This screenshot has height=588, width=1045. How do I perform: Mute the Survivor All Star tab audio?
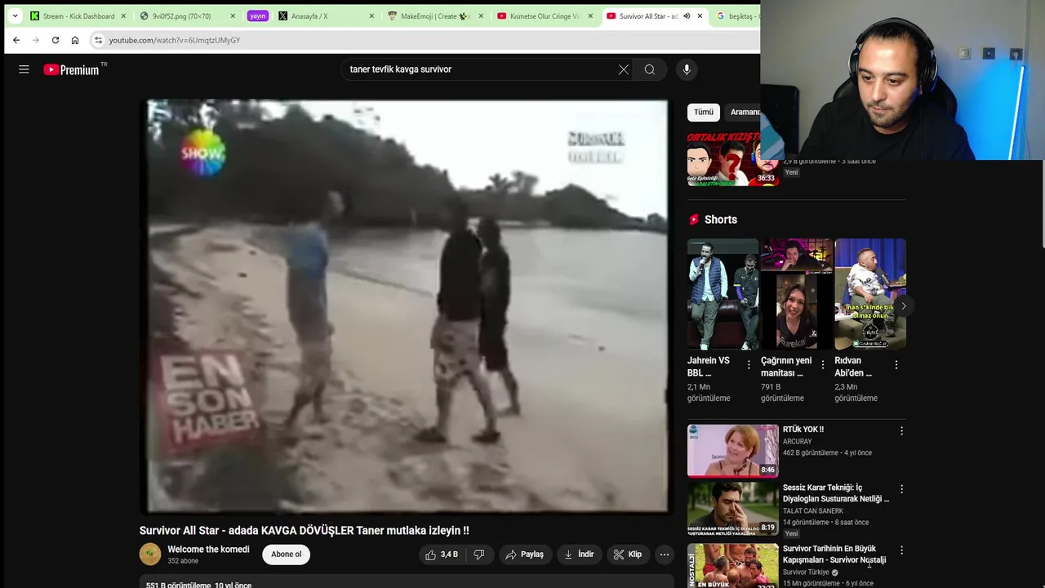point(687,16)
